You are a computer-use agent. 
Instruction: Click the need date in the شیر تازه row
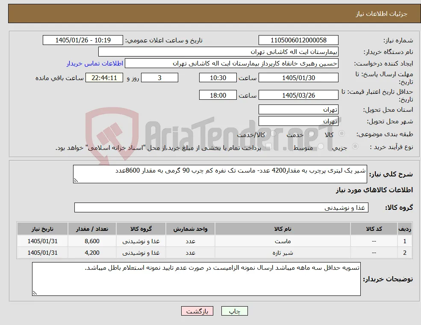(x=42, y=253)
